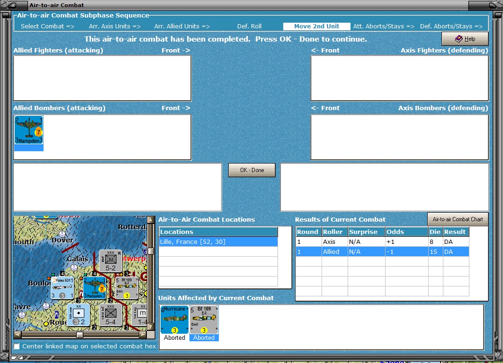
Task: Click the OK - Done button
Action: coord(252,170)
